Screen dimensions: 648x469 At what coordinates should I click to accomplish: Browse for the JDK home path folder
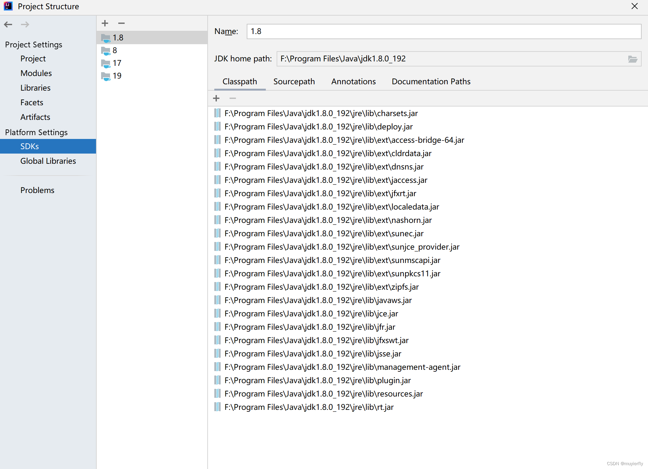click(632, 59)
